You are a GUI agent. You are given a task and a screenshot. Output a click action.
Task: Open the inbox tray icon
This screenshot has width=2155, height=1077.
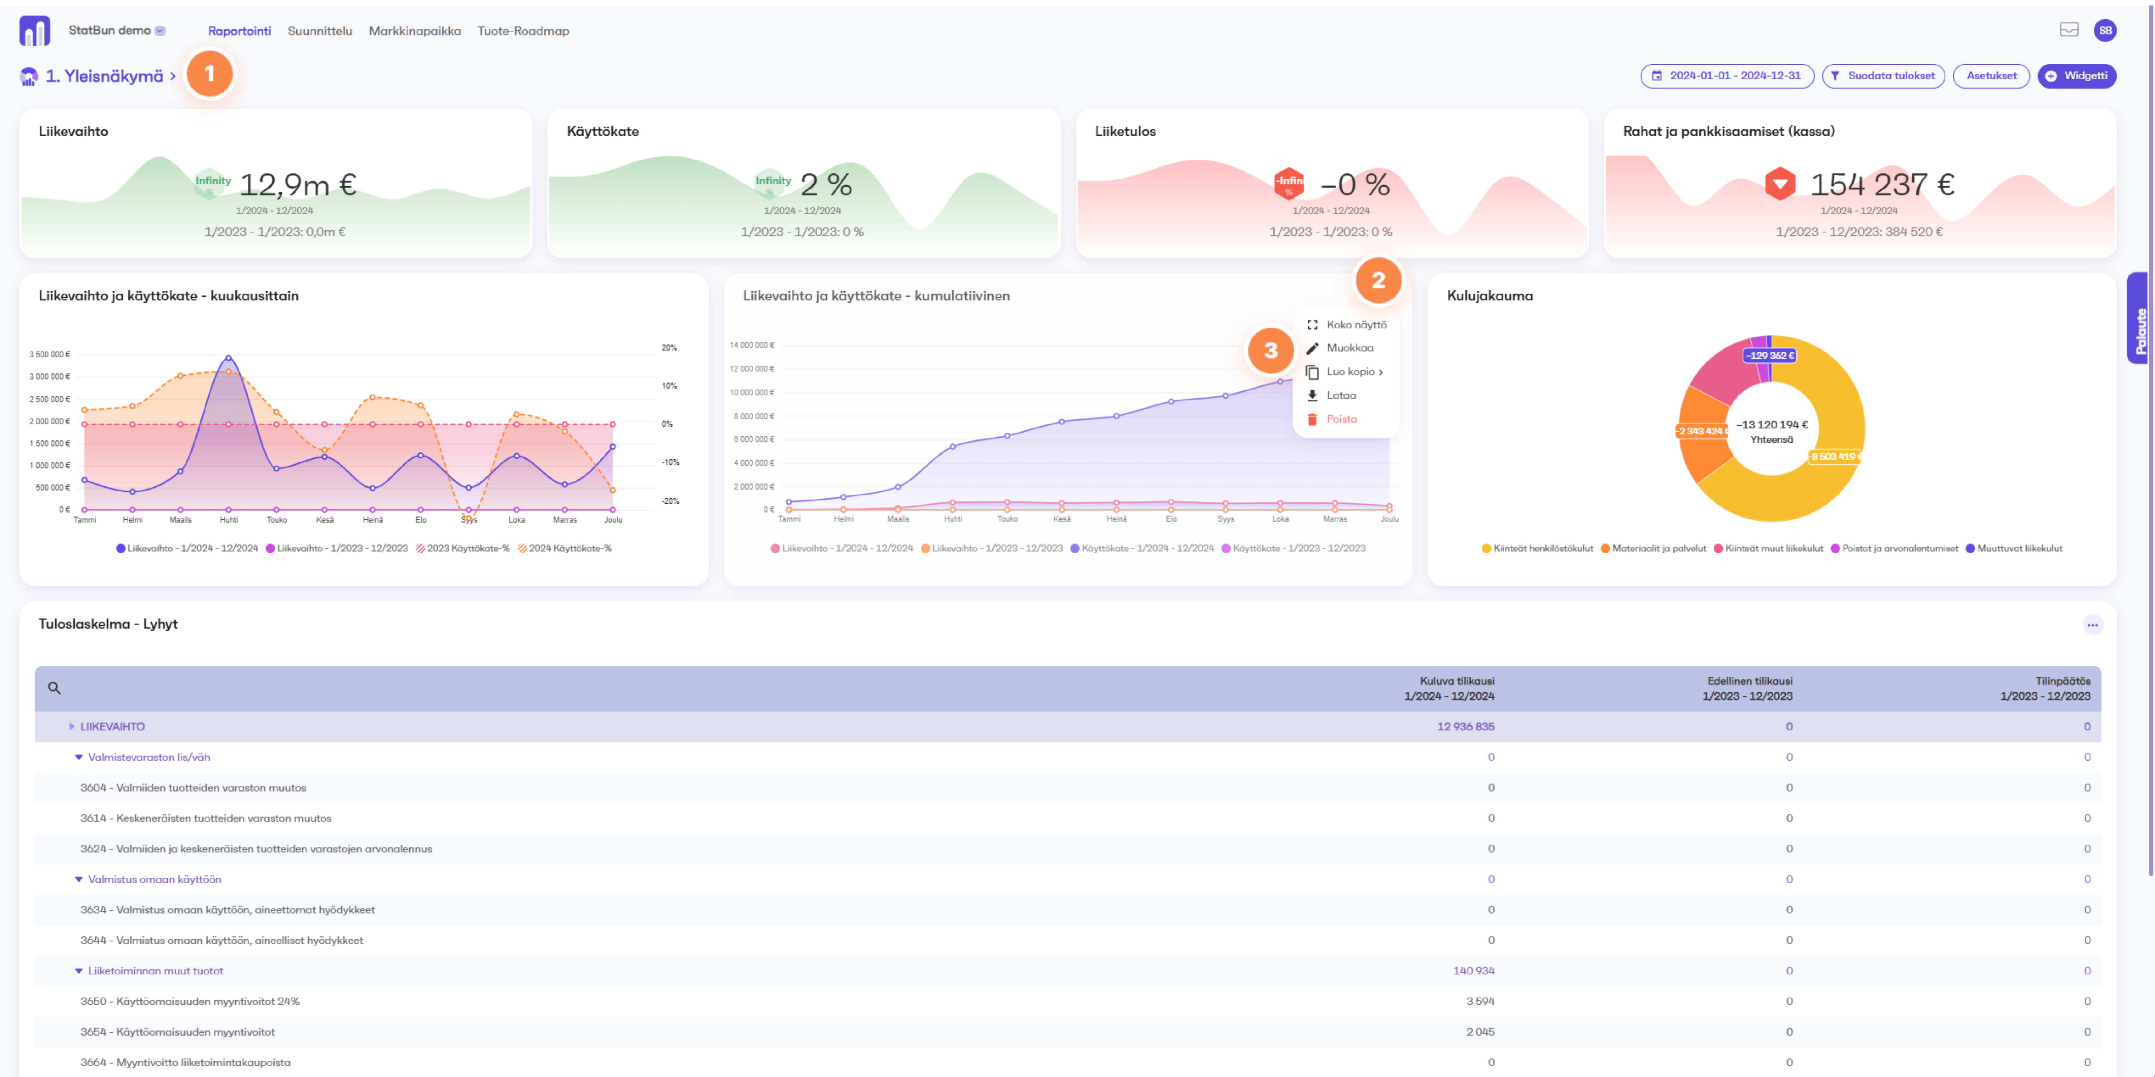click(x=2069, y=30)
